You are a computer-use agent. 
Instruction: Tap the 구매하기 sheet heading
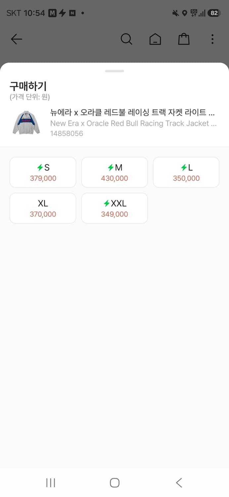(28, 86)
